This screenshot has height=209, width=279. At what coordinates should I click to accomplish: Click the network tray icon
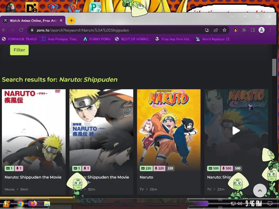click(233, 204)
